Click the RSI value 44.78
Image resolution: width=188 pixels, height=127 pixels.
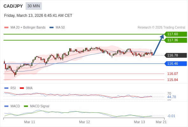click(171, 97)
